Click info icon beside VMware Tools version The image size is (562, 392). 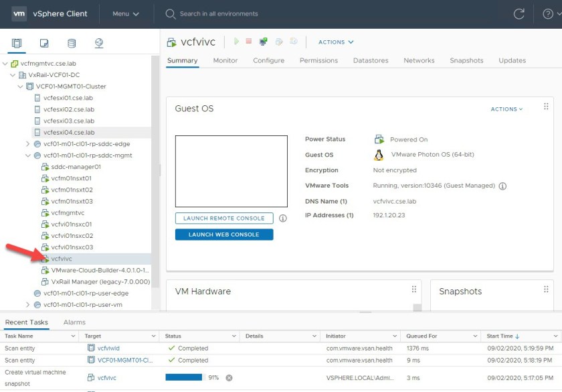502,186
